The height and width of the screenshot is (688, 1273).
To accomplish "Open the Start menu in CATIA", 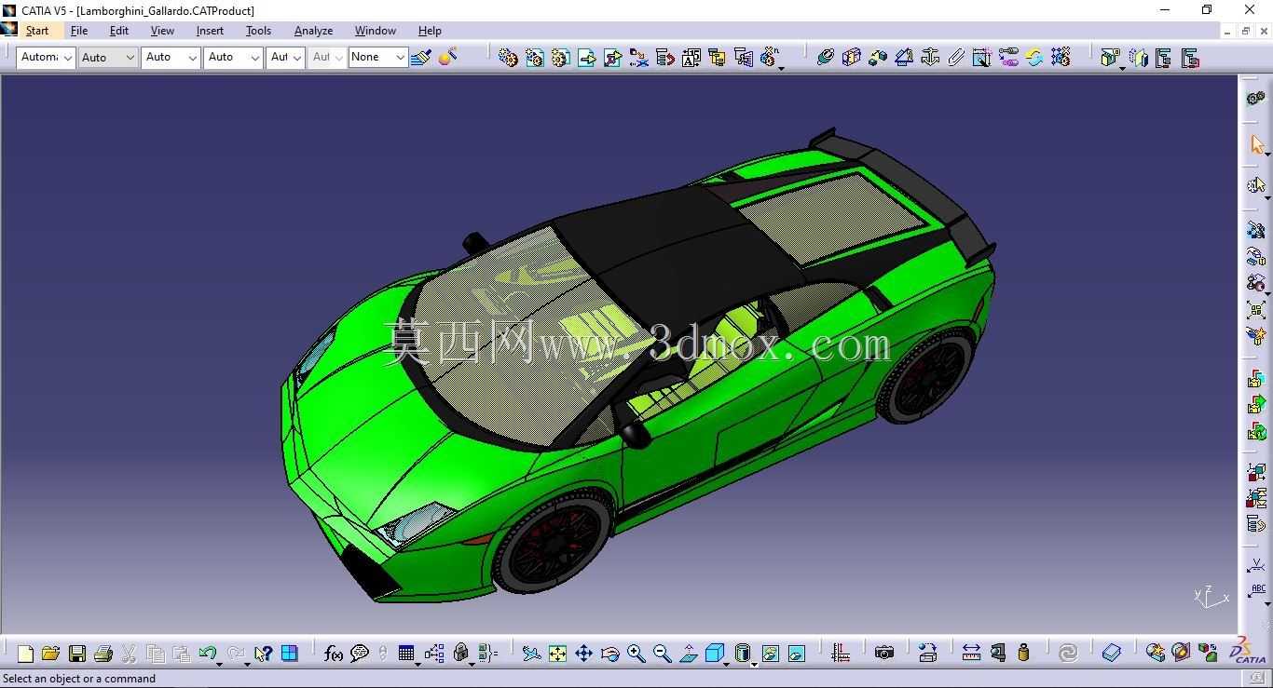I will tap(37, 31).
